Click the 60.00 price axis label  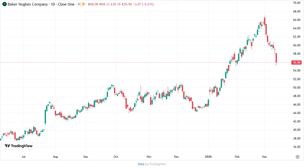(x=297, y=45)
